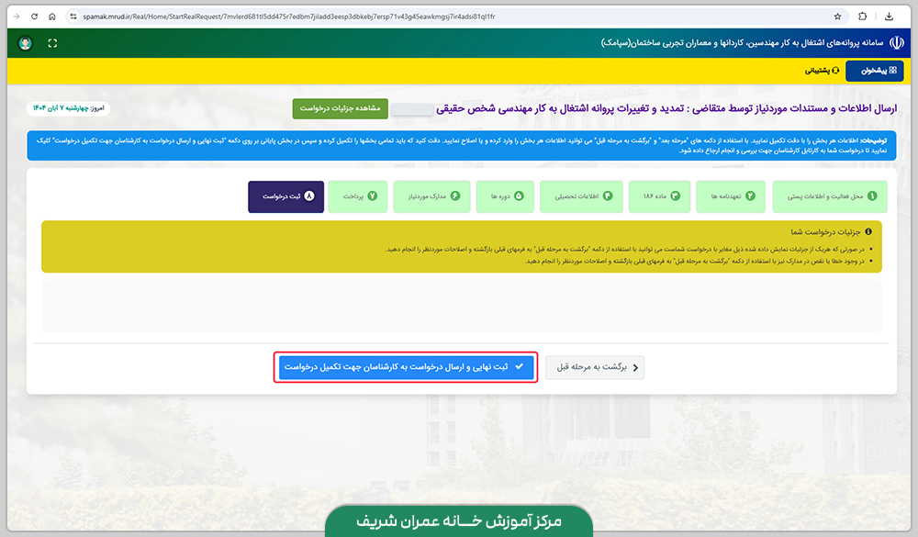Open the پیشخوان dashboard grid icon

click(x=892, y=70)
